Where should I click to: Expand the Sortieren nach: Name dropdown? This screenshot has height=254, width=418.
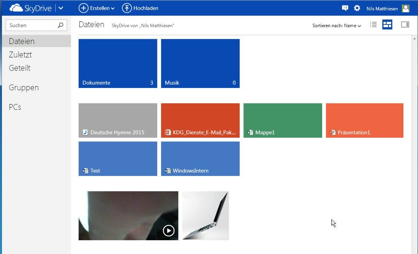(x=337, y=26)
